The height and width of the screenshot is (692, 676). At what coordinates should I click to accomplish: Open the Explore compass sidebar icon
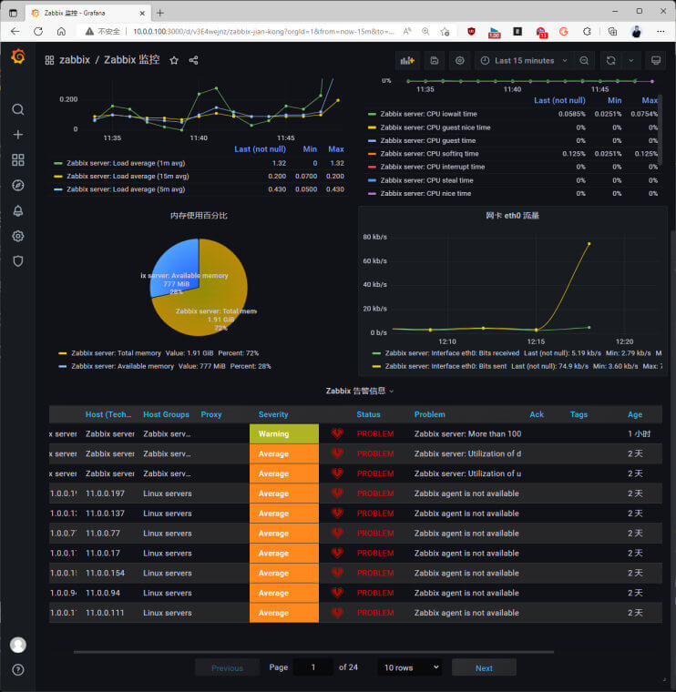(x=17, y=186)
